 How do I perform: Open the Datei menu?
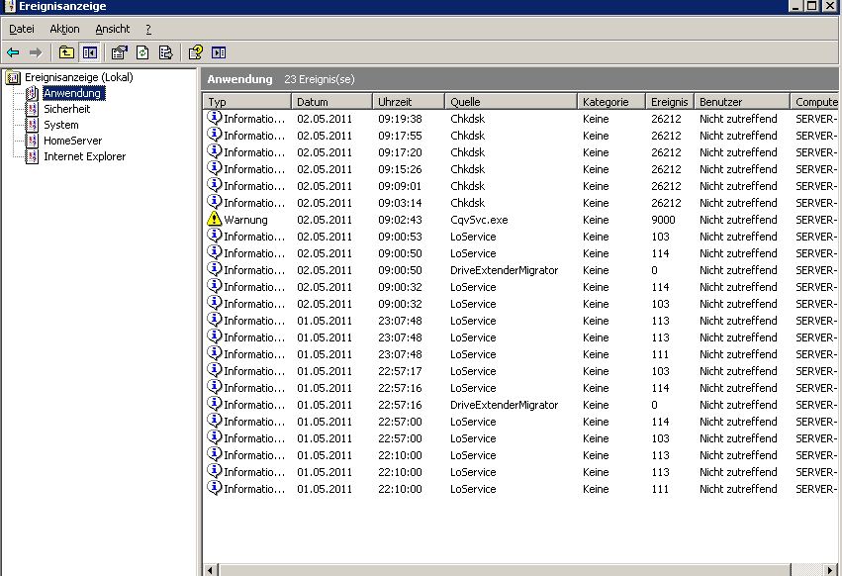[x=21, y=30]
